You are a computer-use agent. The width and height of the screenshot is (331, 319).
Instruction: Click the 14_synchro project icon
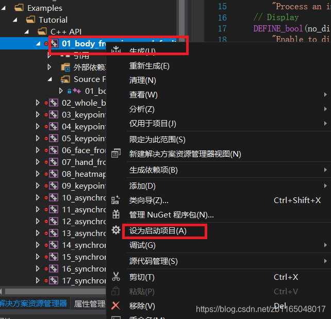tap(54, 245)
